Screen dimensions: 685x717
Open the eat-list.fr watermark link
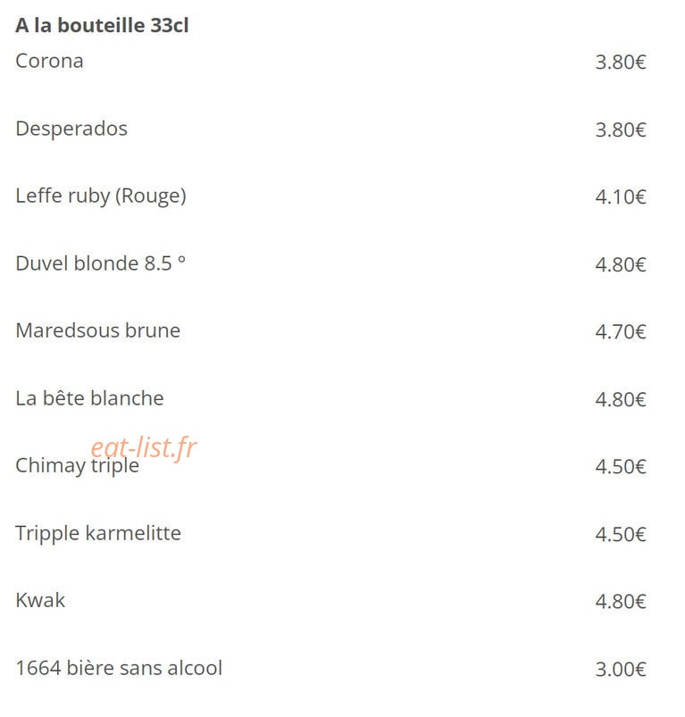pos(144,447)
